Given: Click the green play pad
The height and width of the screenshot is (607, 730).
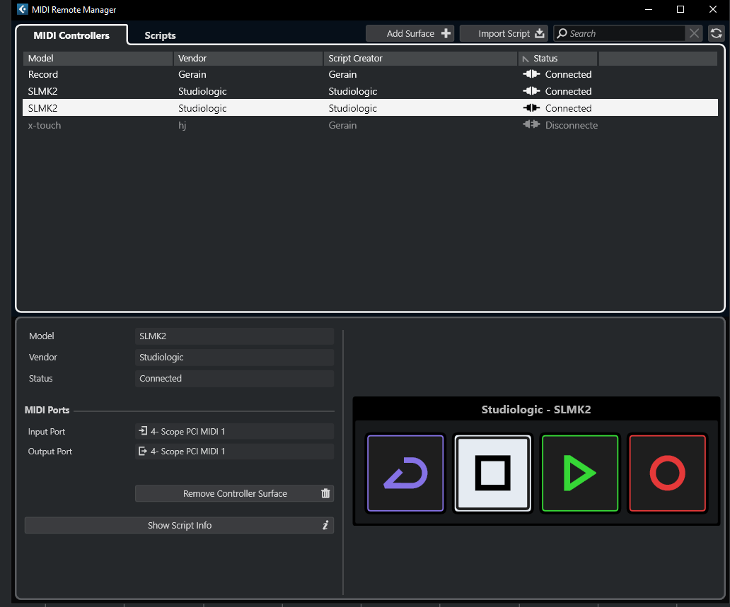Looking at the screenshot, I should (580, 473).
